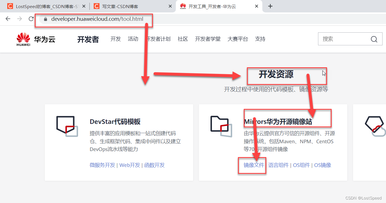Viewport: 386px width, 203px height.
Task: Click the Web开发 link
Action: click(130, 165)
